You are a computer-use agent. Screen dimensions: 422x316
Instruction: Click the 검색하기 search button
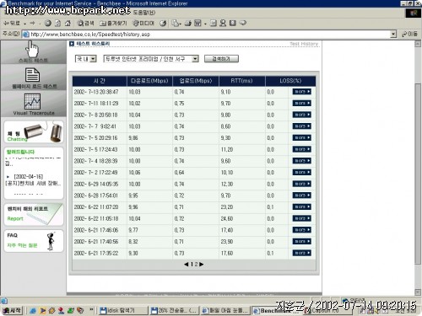click(221, 59)
